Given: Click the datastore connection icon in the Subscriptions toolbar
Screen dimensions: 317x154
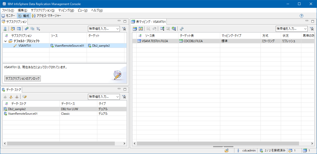Looking at the screenshot, I should [x=5, y=29].
